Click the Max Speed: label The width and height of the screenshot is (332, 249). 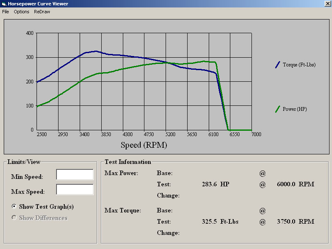28,192
